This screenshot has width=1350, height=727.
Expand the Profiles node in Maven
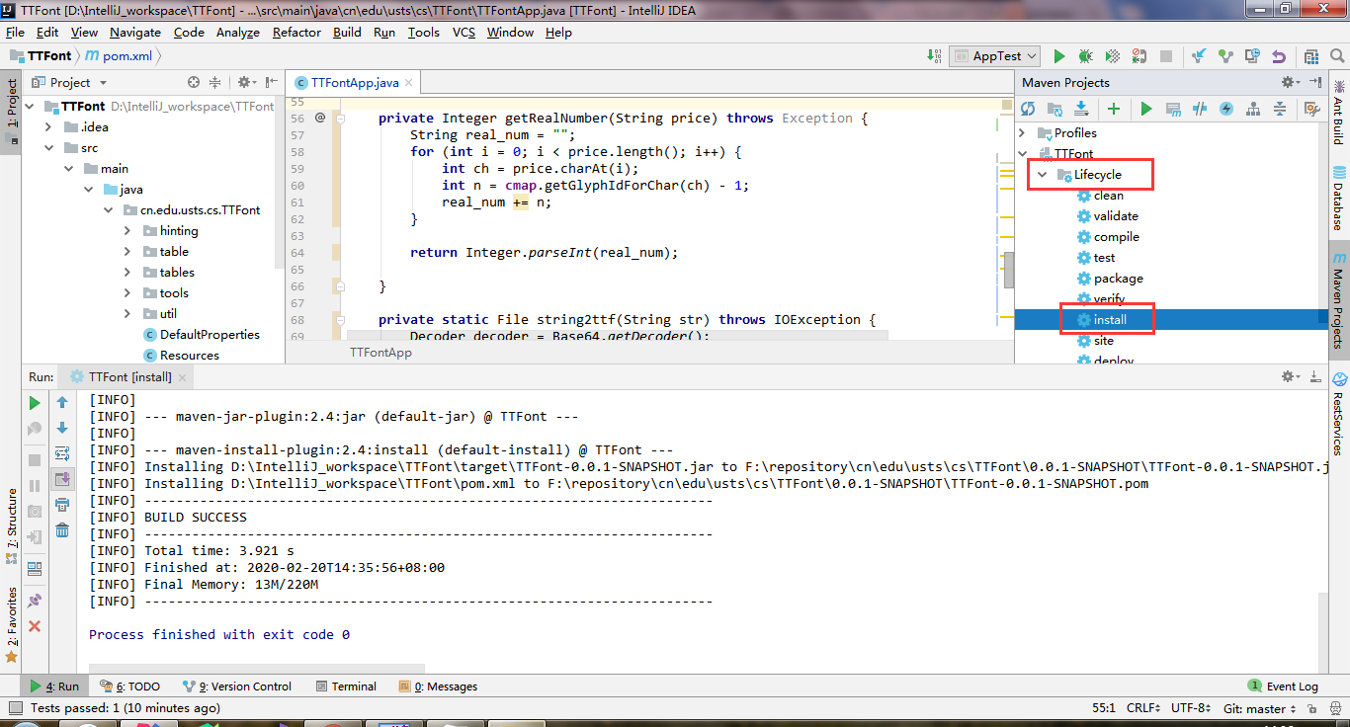1023,133
